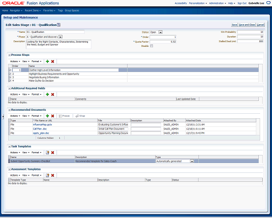Open Group Spaces
Image resolution: width=272 pixels, height=218 pixels.
pyautogui.click(x=72, y=10)
